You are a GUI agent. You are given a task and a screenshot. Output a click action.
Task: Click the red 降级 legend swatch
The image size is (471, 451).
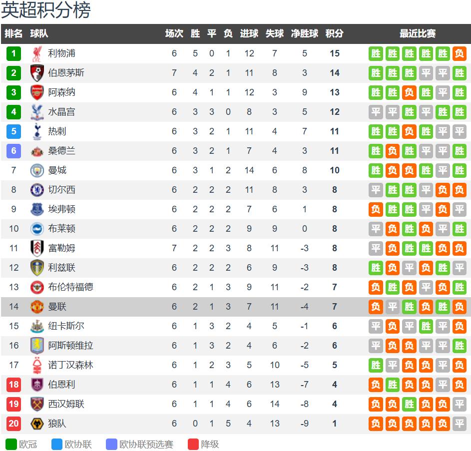193,444
